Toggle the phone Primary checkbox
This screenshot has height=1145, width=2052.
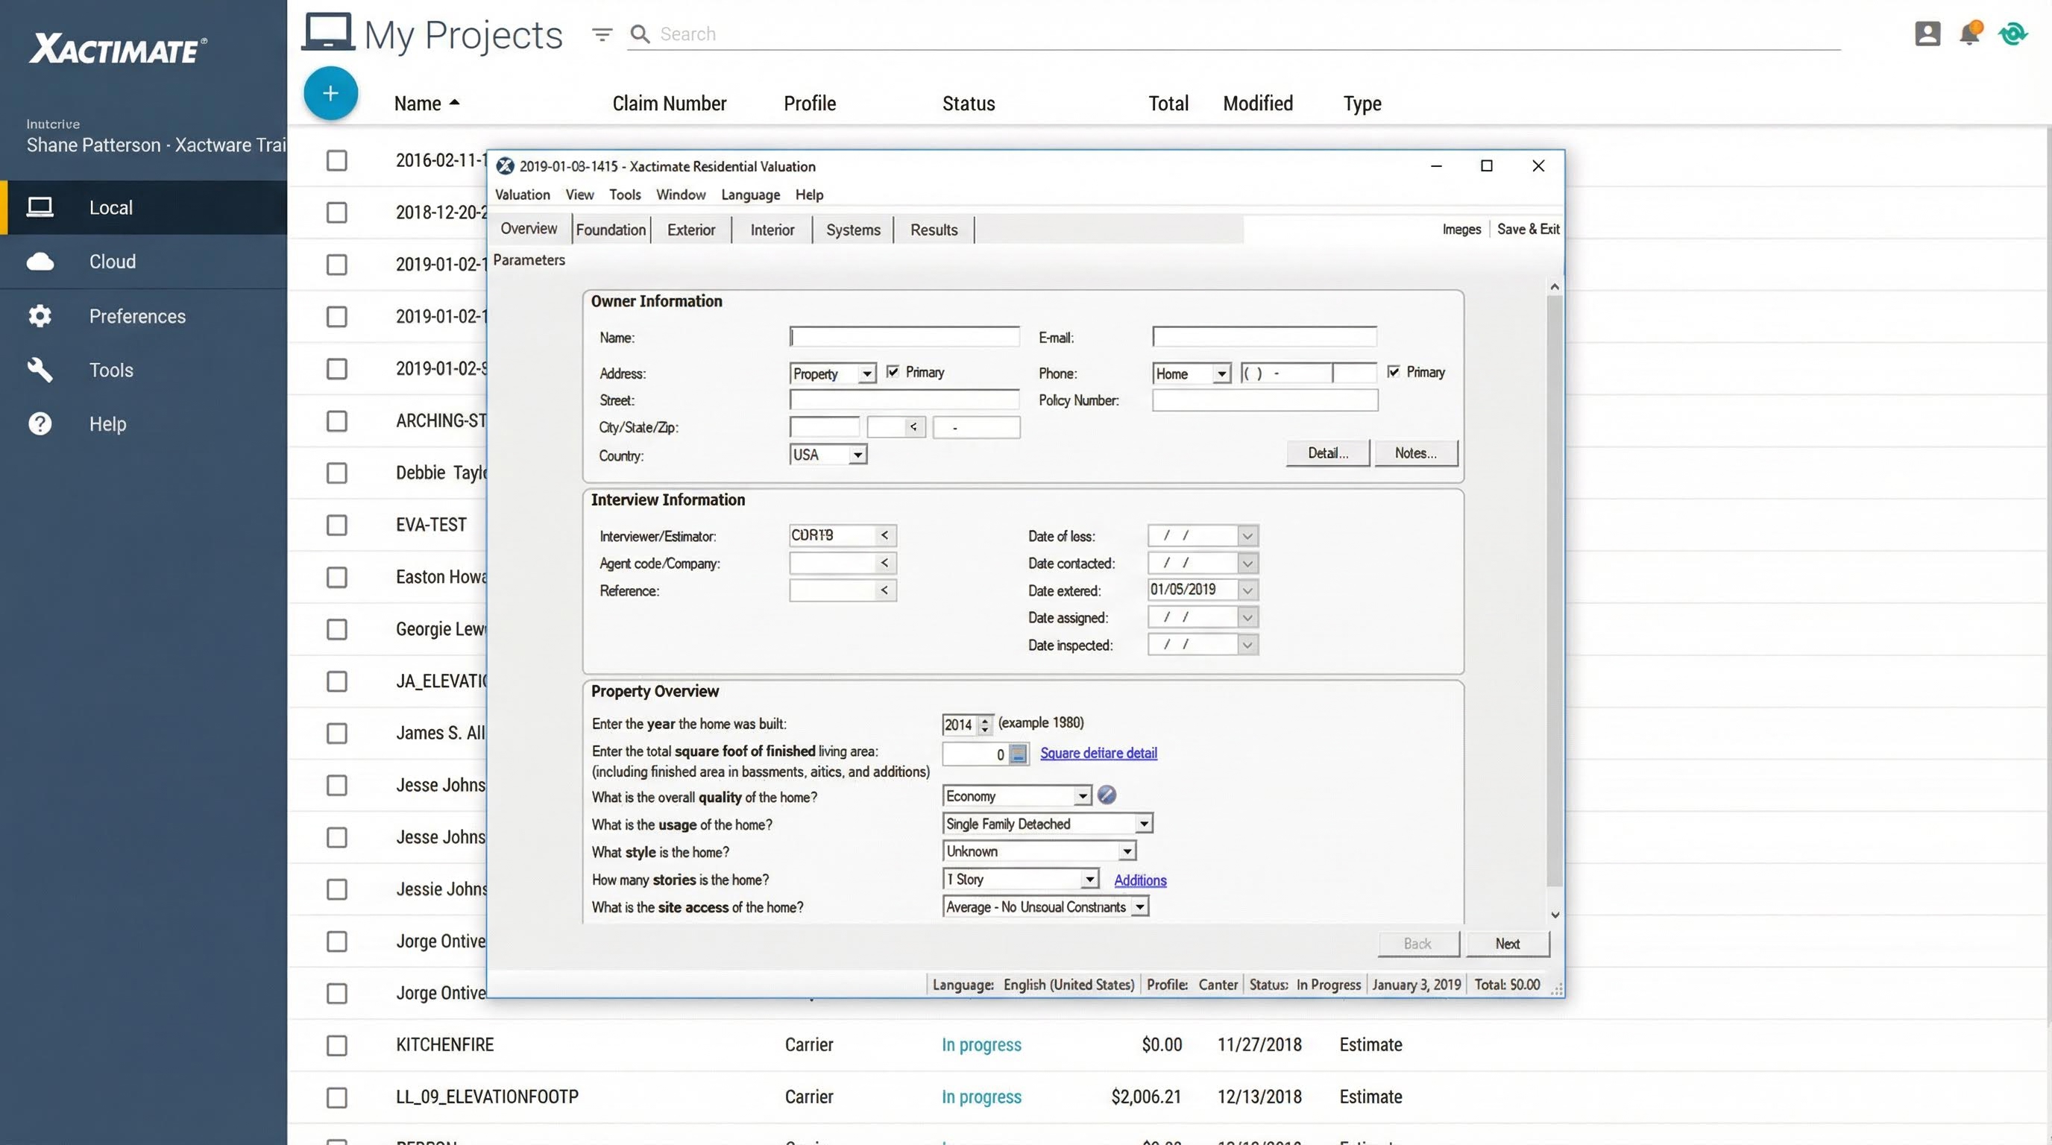click(1393, 372)
